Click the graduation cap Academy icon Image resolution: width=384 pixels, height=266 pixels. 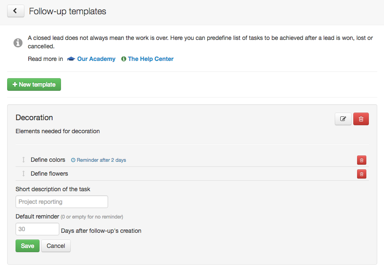point(71,59)
